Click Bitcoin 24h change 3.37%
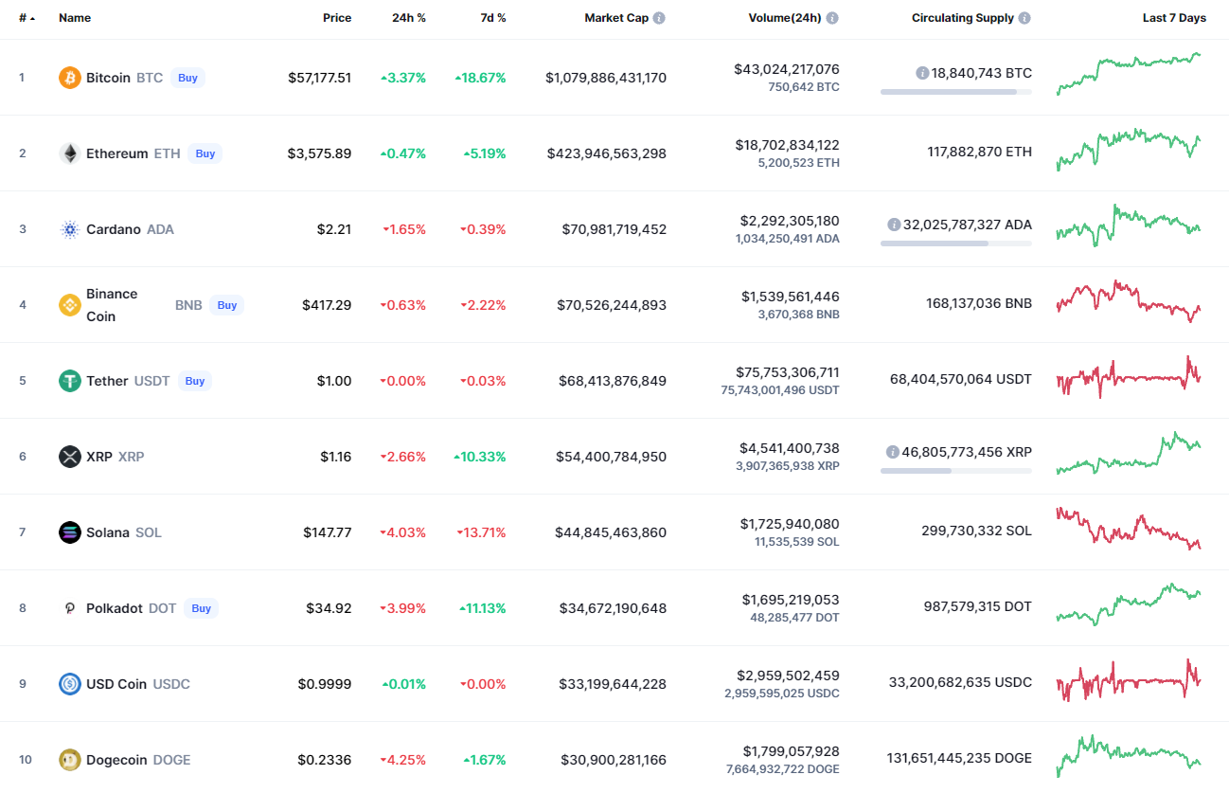1229x793 pixels. point(403,78)
